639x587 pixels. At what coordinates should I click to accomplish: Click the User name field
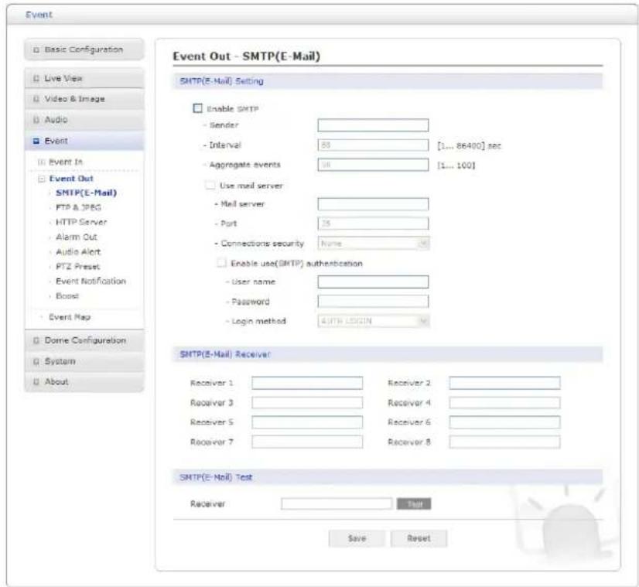tap(373, 282)
